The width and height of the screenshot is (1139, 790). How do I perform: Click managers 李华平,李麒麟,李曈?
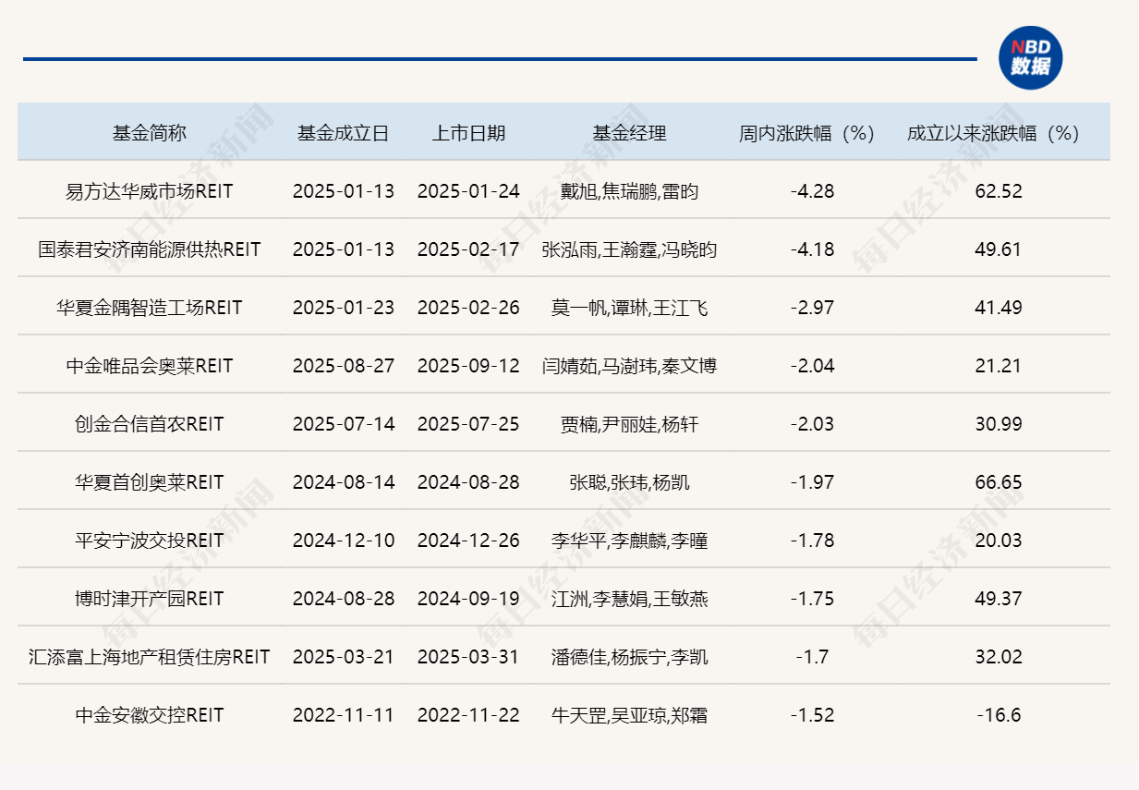[x=629, y=541]
